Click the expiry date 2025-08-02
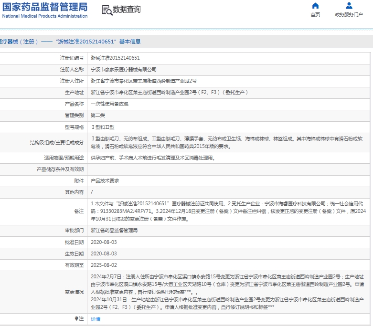The image size is (373, 327). [x=103, y=265]
